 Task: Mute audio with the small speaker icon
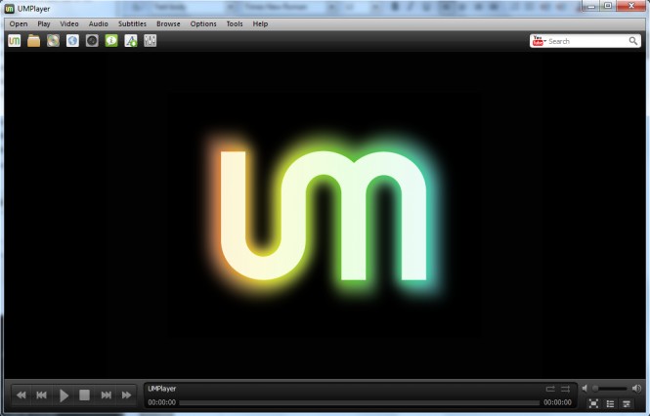[x=585, y=389]
